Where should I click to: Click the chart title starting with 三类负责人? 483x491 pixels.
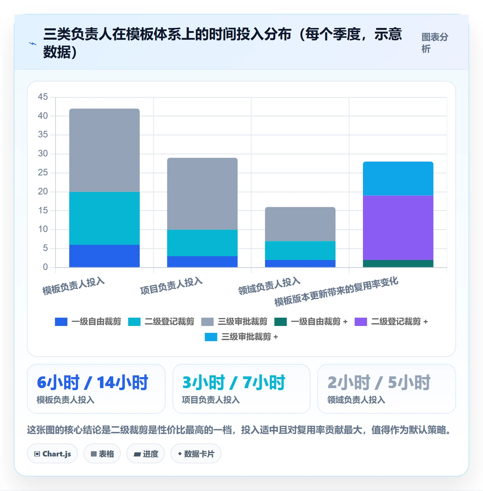pos(223,43)
